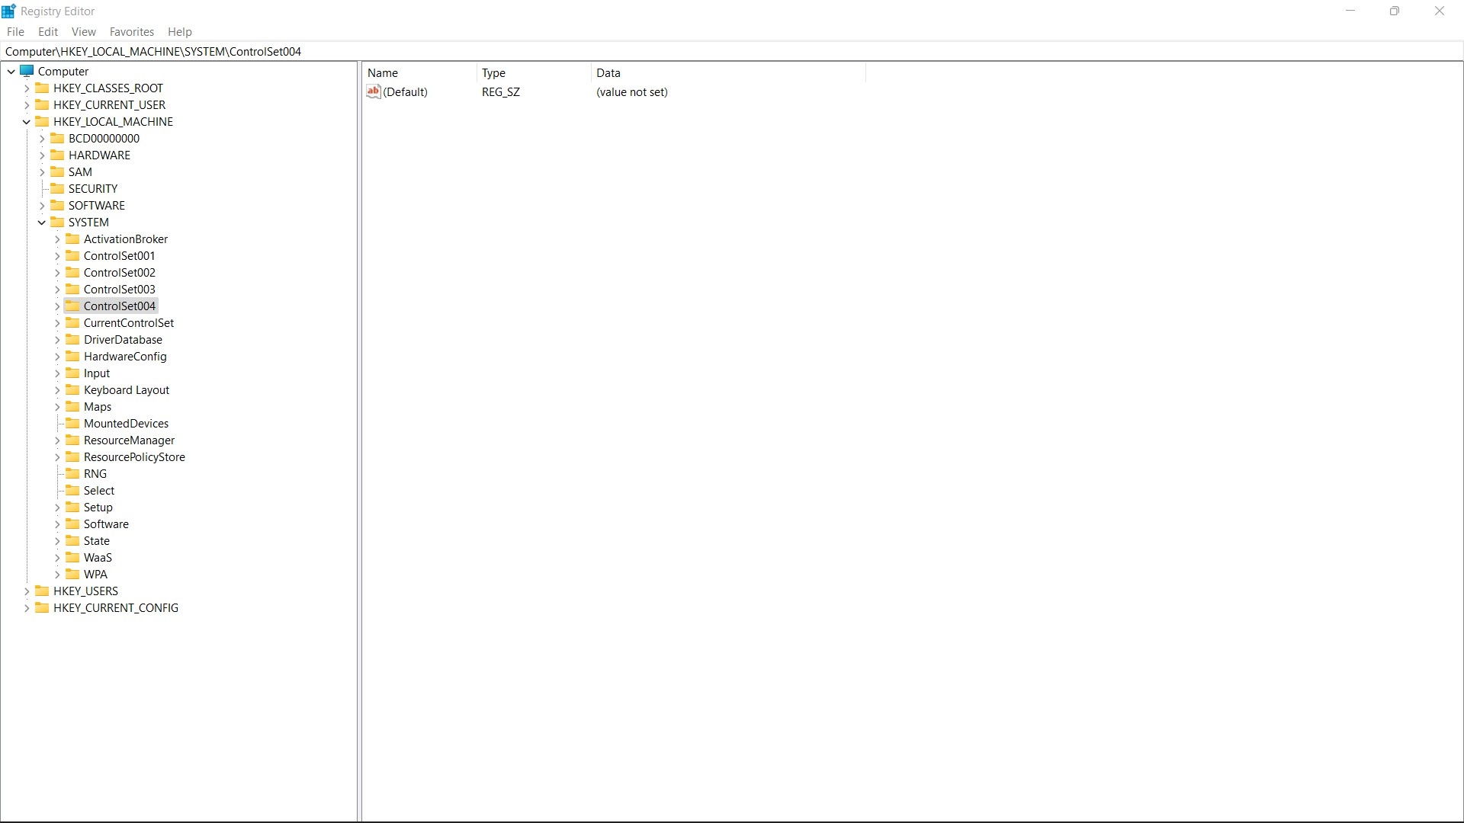Expand the ControlSet004 key

57,306
